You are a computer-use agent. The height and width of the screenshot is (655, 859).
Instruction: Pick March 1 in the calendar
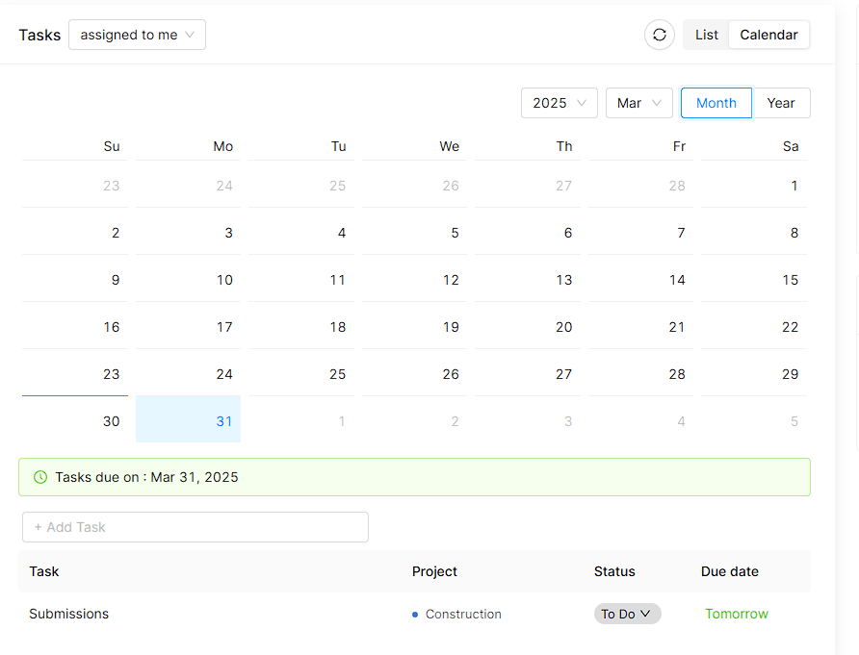[x=754, y=186]
